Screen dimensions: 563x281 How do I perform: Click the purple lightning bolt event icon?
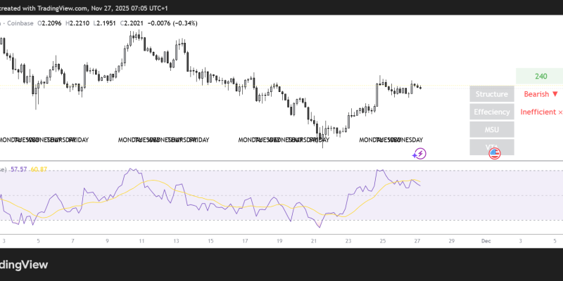[x=419, y=153]
